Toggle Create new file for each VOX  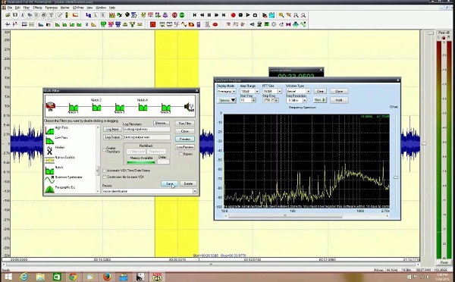105,177
